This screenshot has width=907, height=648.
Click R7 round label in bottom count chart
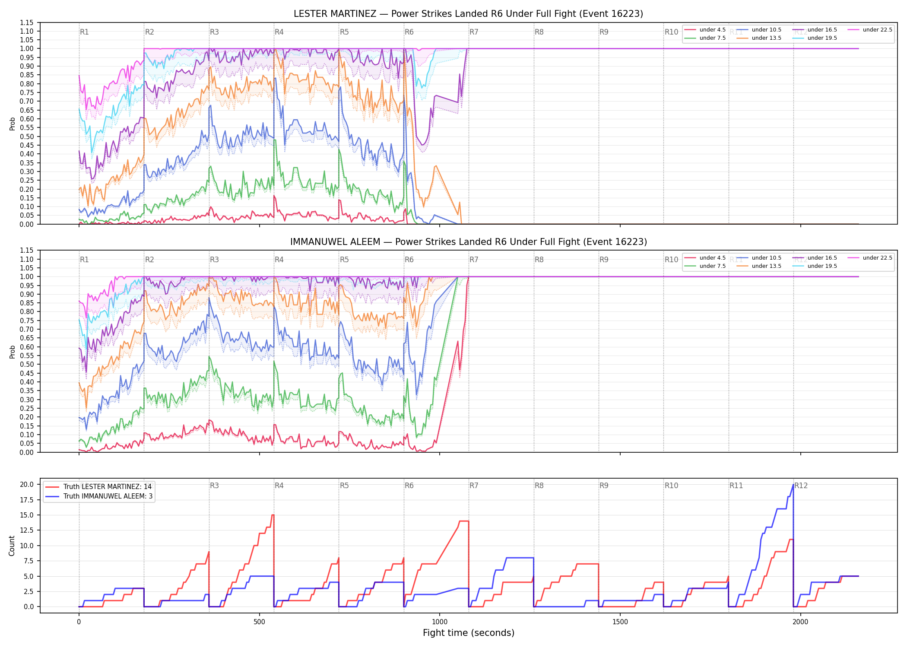(474, 486)
